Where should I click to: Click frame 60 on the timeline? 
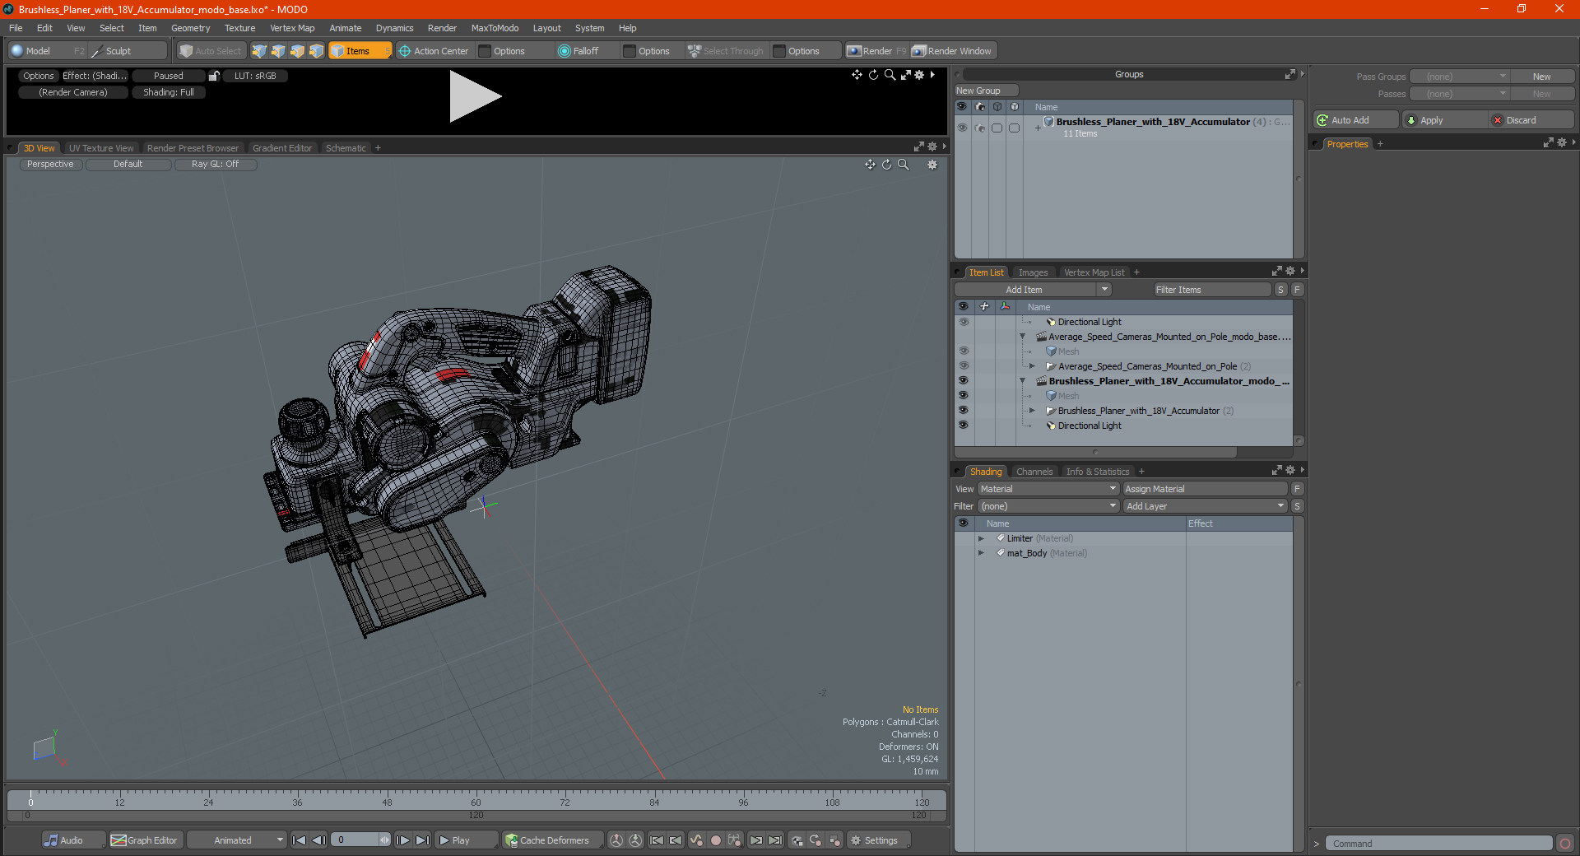[x=476, y=798]
